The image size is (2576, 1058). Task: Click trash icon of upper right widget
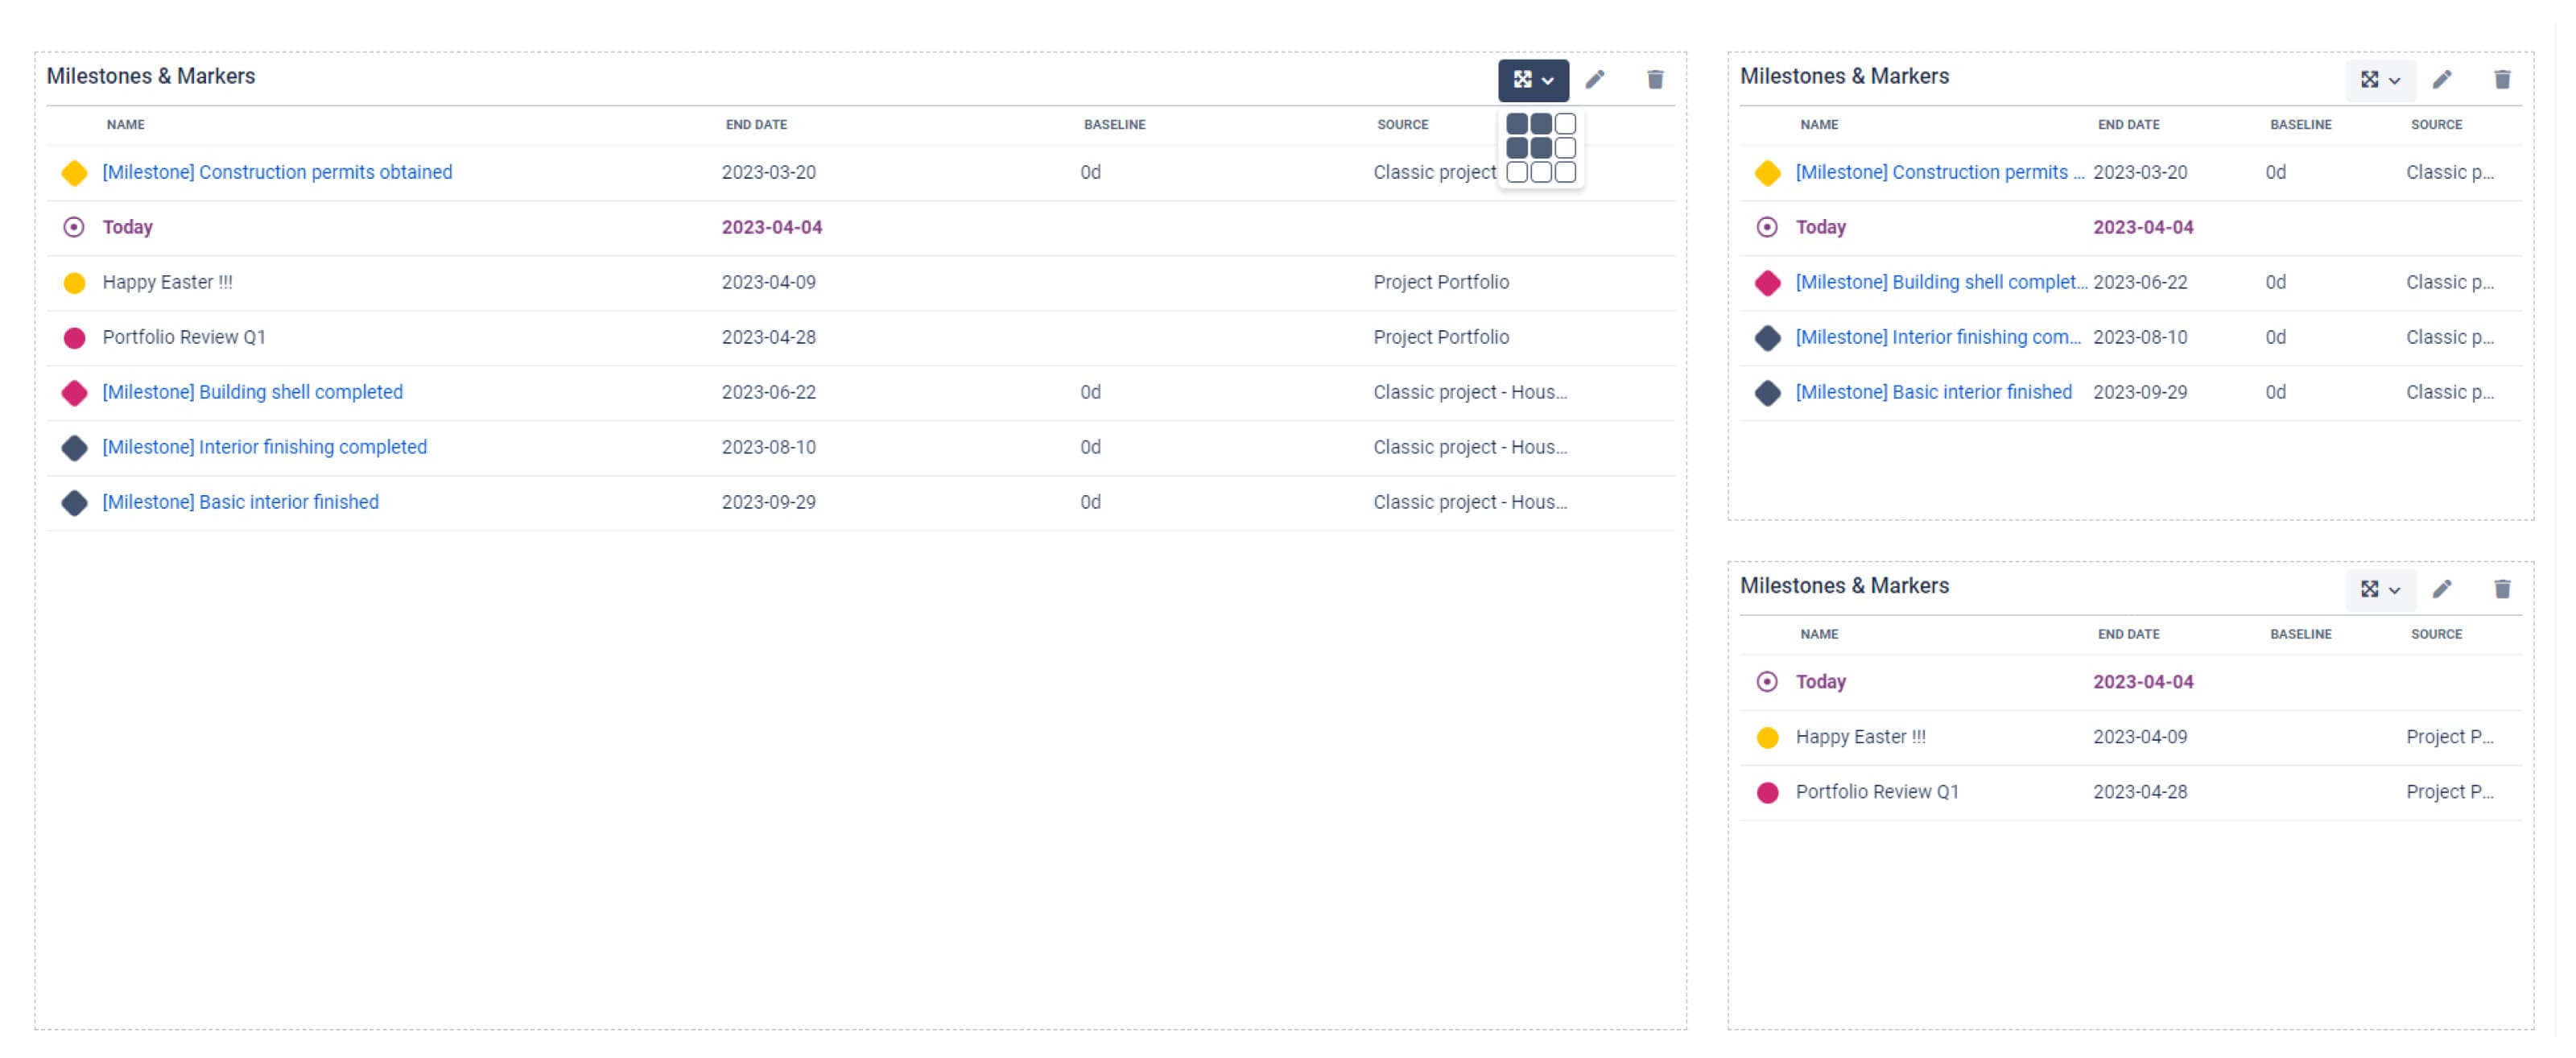coord(2502,80)
